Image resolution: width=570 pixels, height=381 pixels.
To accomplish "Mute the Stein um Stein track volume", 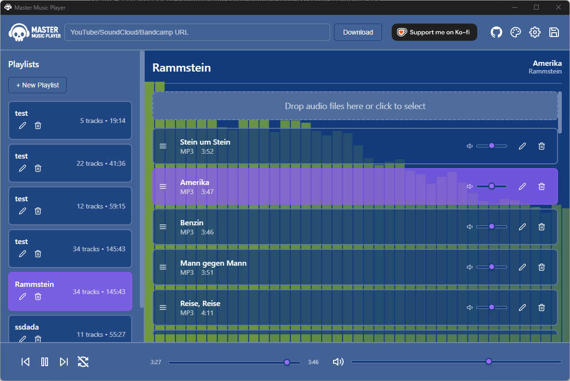I will (470, 146).
